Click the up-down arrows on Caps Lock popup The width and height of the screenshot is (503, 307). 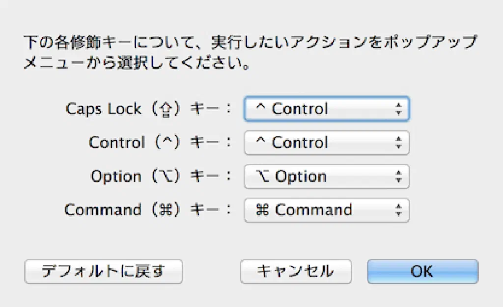coord(398,109)
